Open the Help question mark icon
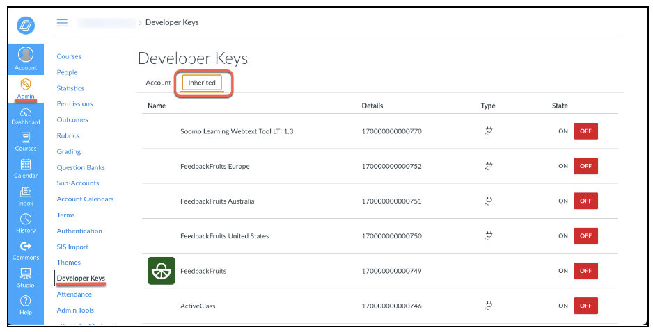Viewport: 653px width, 332px height. click(x=26, y=301)
